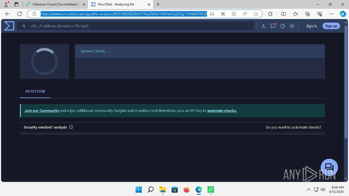Screen dimensions: 349x196
Task: Launch Firefox from the taskbar
Action: pos(187,189)
